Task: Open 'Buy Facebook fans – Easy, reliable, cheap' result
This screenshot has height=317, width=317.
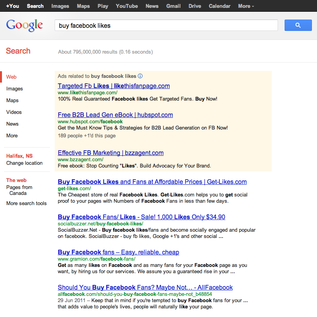Action: (118, 252)
